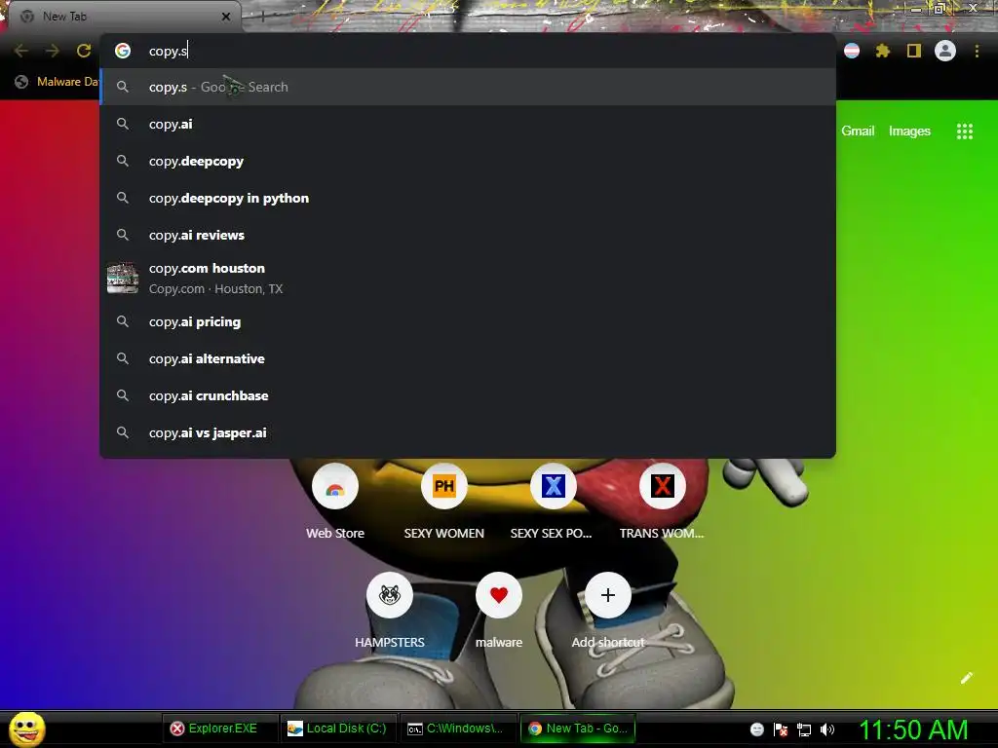Viewport: 998px width, 748px height.
Task: Close the New Tab tab
Action: 226,17
